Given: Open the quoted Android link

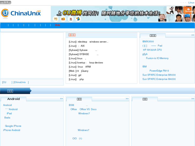Looking at the screenshot, I should click(x=12, y=109).
